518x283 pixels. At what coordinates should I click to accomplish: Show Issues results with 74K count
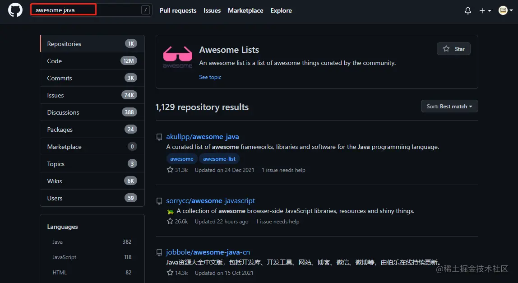(92, 95)
